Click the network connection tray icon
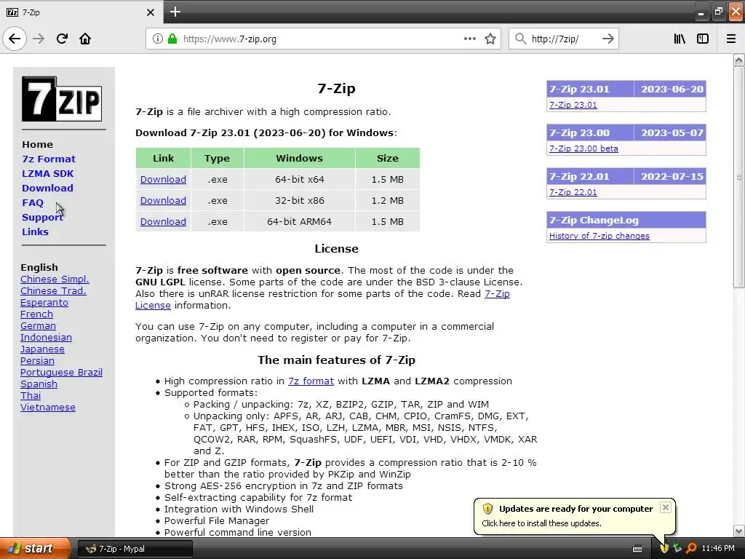 coord(677,548)
